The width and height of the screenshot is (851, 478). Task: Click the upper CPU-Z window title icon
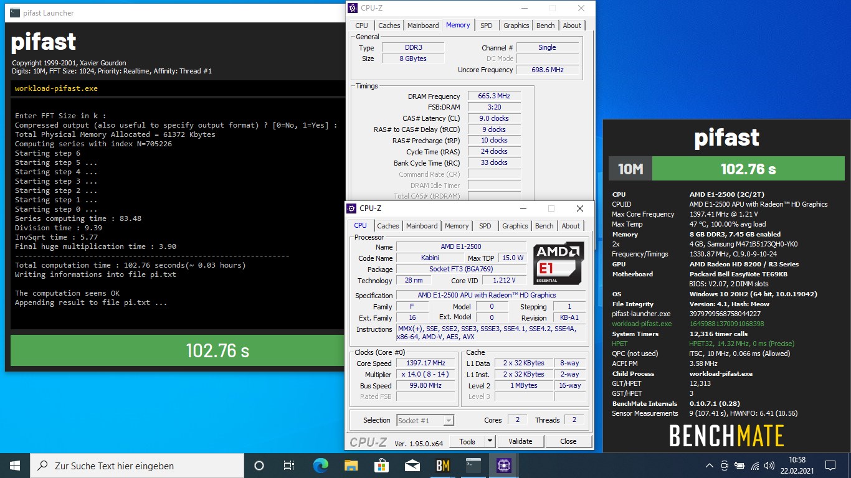[353, 8]
